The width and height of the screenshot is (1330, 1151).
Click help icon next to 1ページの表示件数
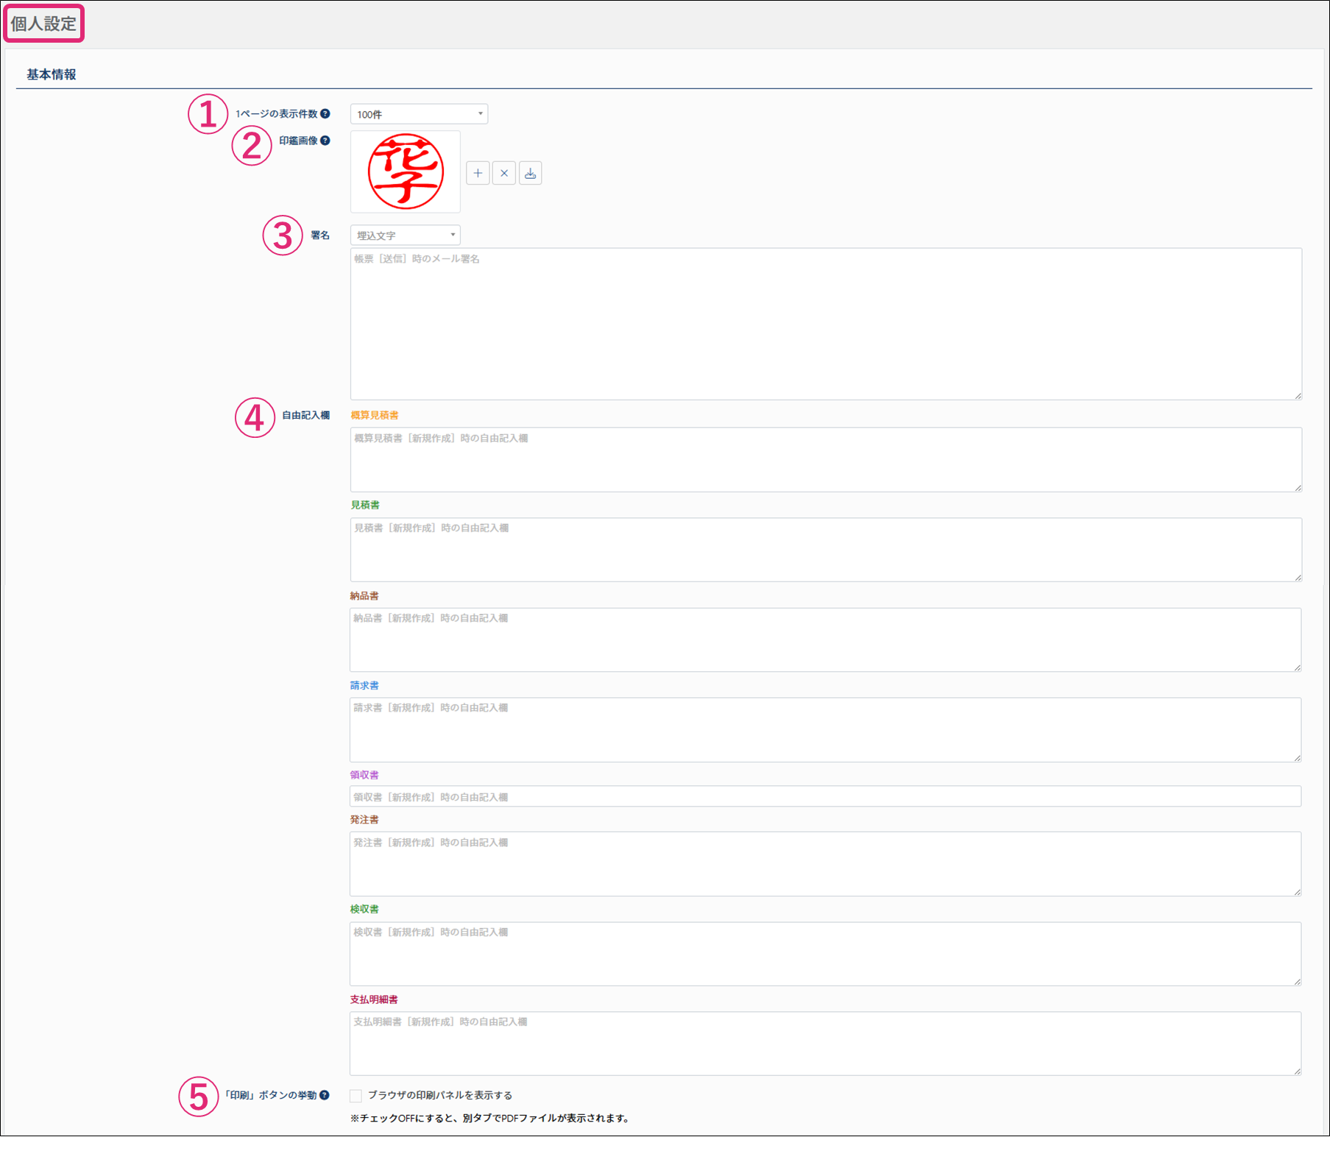(325, 114)
